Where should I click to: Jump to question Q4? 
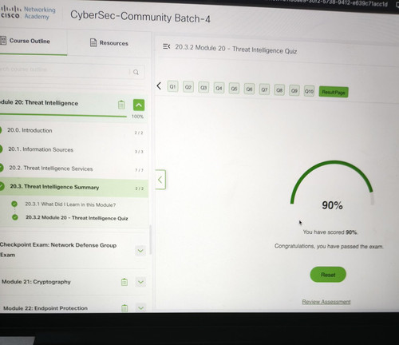219,88
